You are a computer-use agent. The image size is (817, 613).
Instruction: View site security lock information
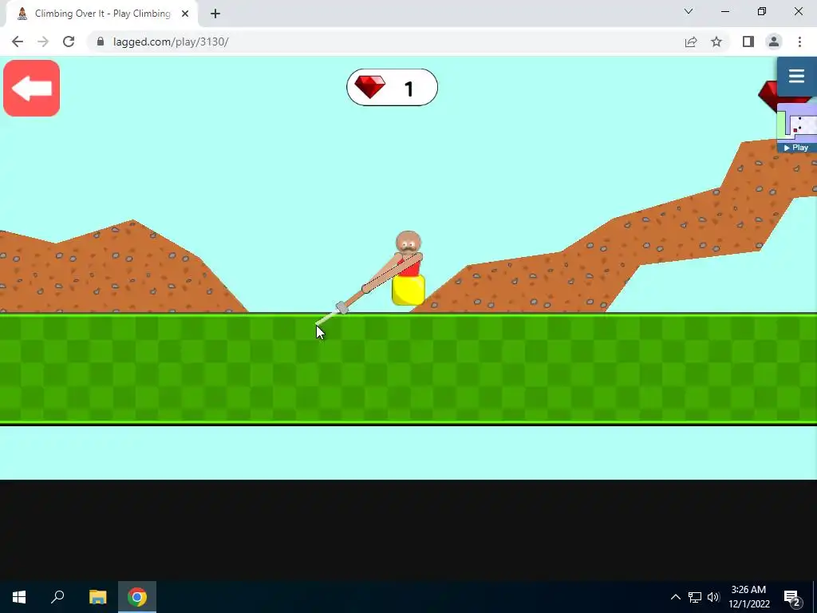pos(101,42)
